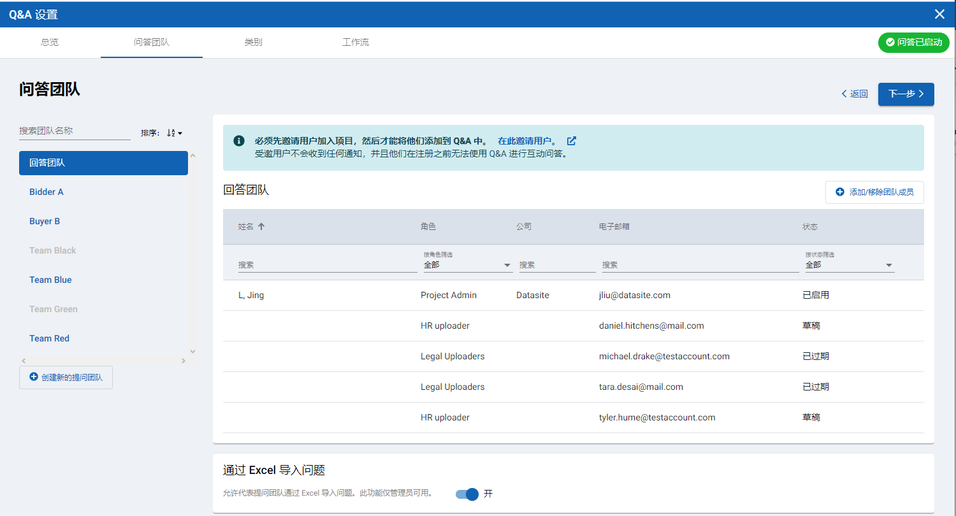Click the 搜索团队名称 search field
Viewport: 956px width, 516px height.
[x=75, y=131]
